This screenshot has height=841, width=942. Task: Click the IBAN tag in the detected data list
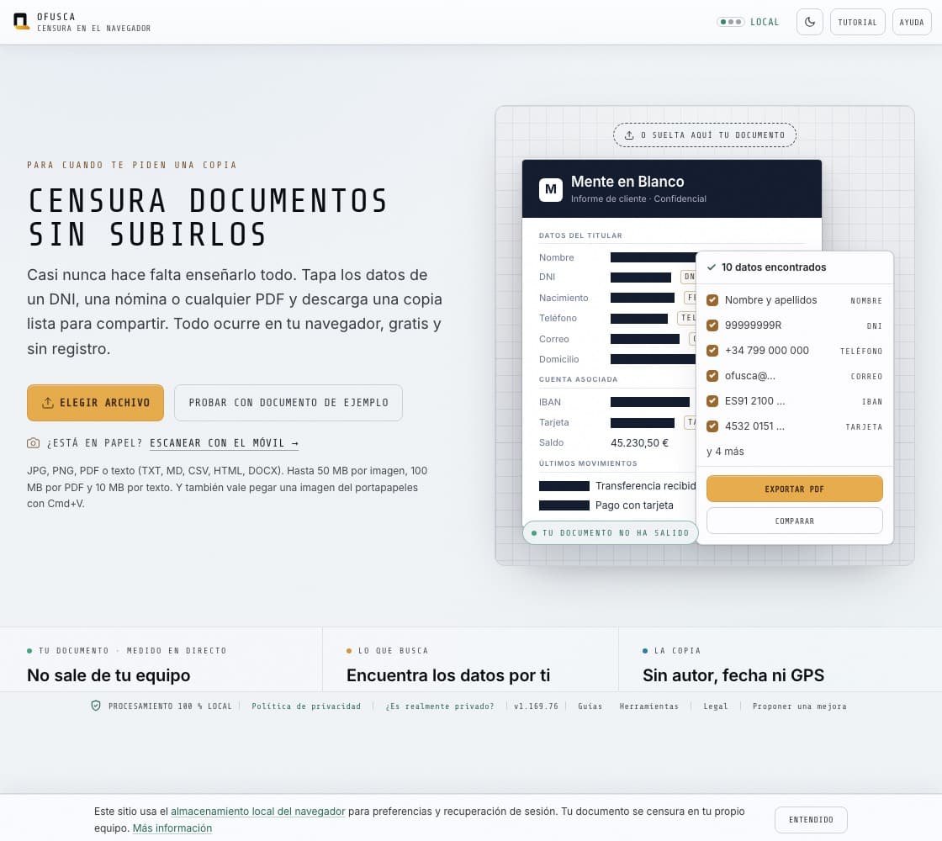coord(871,401)
